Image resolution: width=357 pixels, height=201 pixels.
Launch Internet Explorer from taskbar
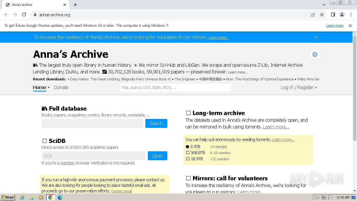[22, 197]
